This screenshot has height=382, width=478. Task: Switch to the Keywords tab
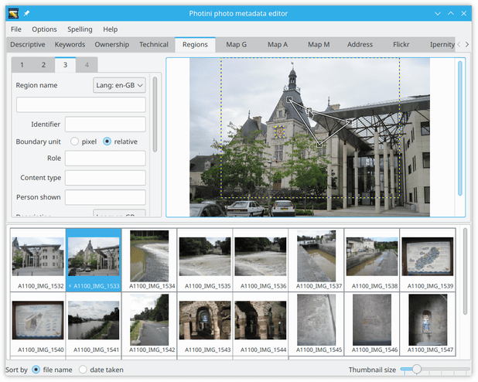pyautogui.click(x=70, y=45)
